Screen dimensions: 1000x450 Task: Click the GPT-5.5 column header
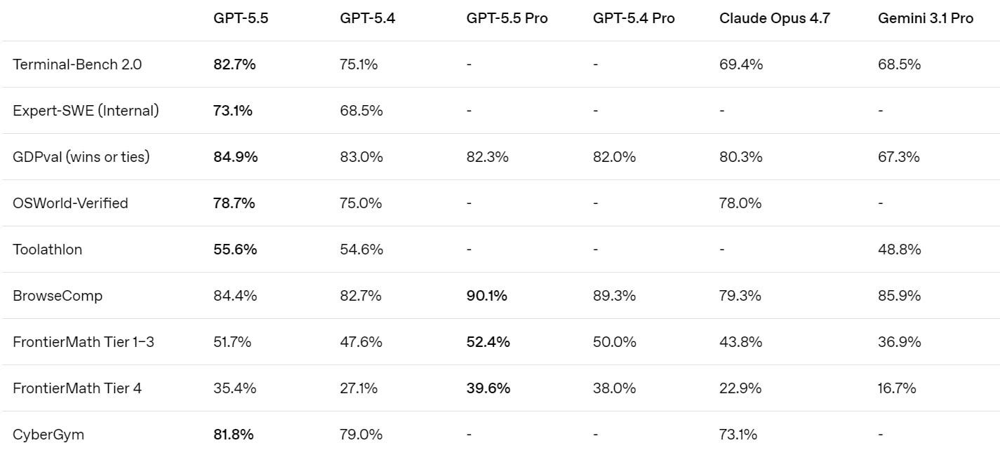click(241, 19)
